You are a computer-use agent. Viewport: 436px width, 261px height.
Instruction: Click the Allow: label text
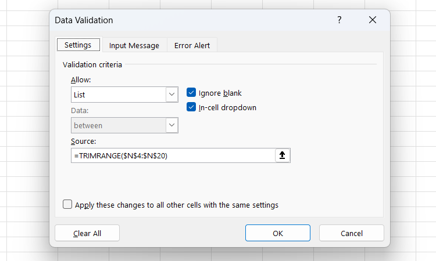coord(81,79)
